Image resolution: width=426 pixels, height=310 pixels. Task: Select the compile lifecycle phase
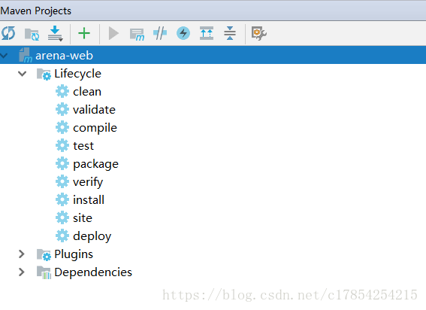(95, 128)
